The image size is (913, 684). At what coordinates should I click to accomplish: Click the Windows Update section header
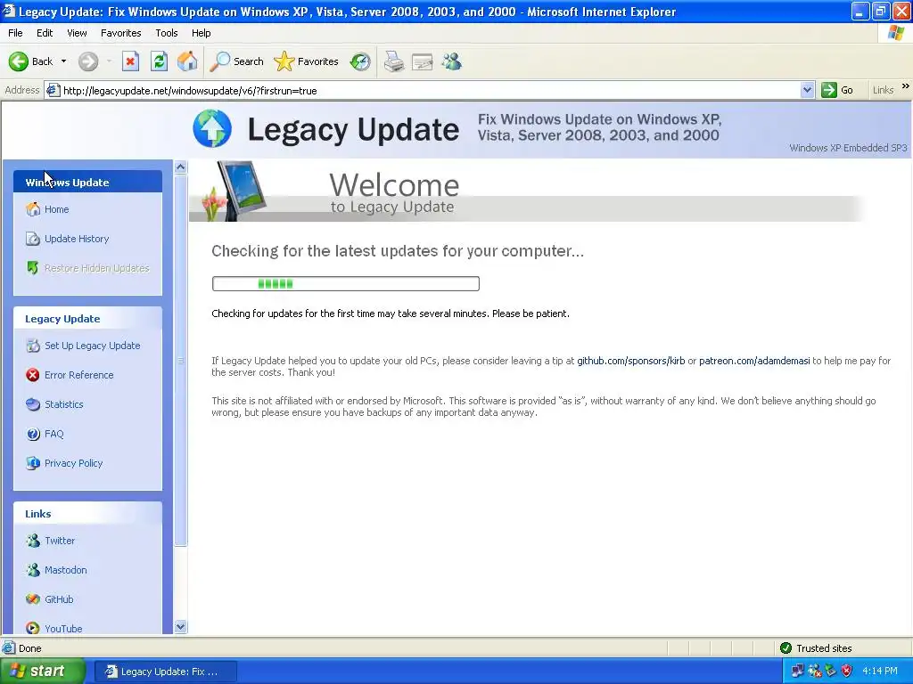[x=87, y=182]
